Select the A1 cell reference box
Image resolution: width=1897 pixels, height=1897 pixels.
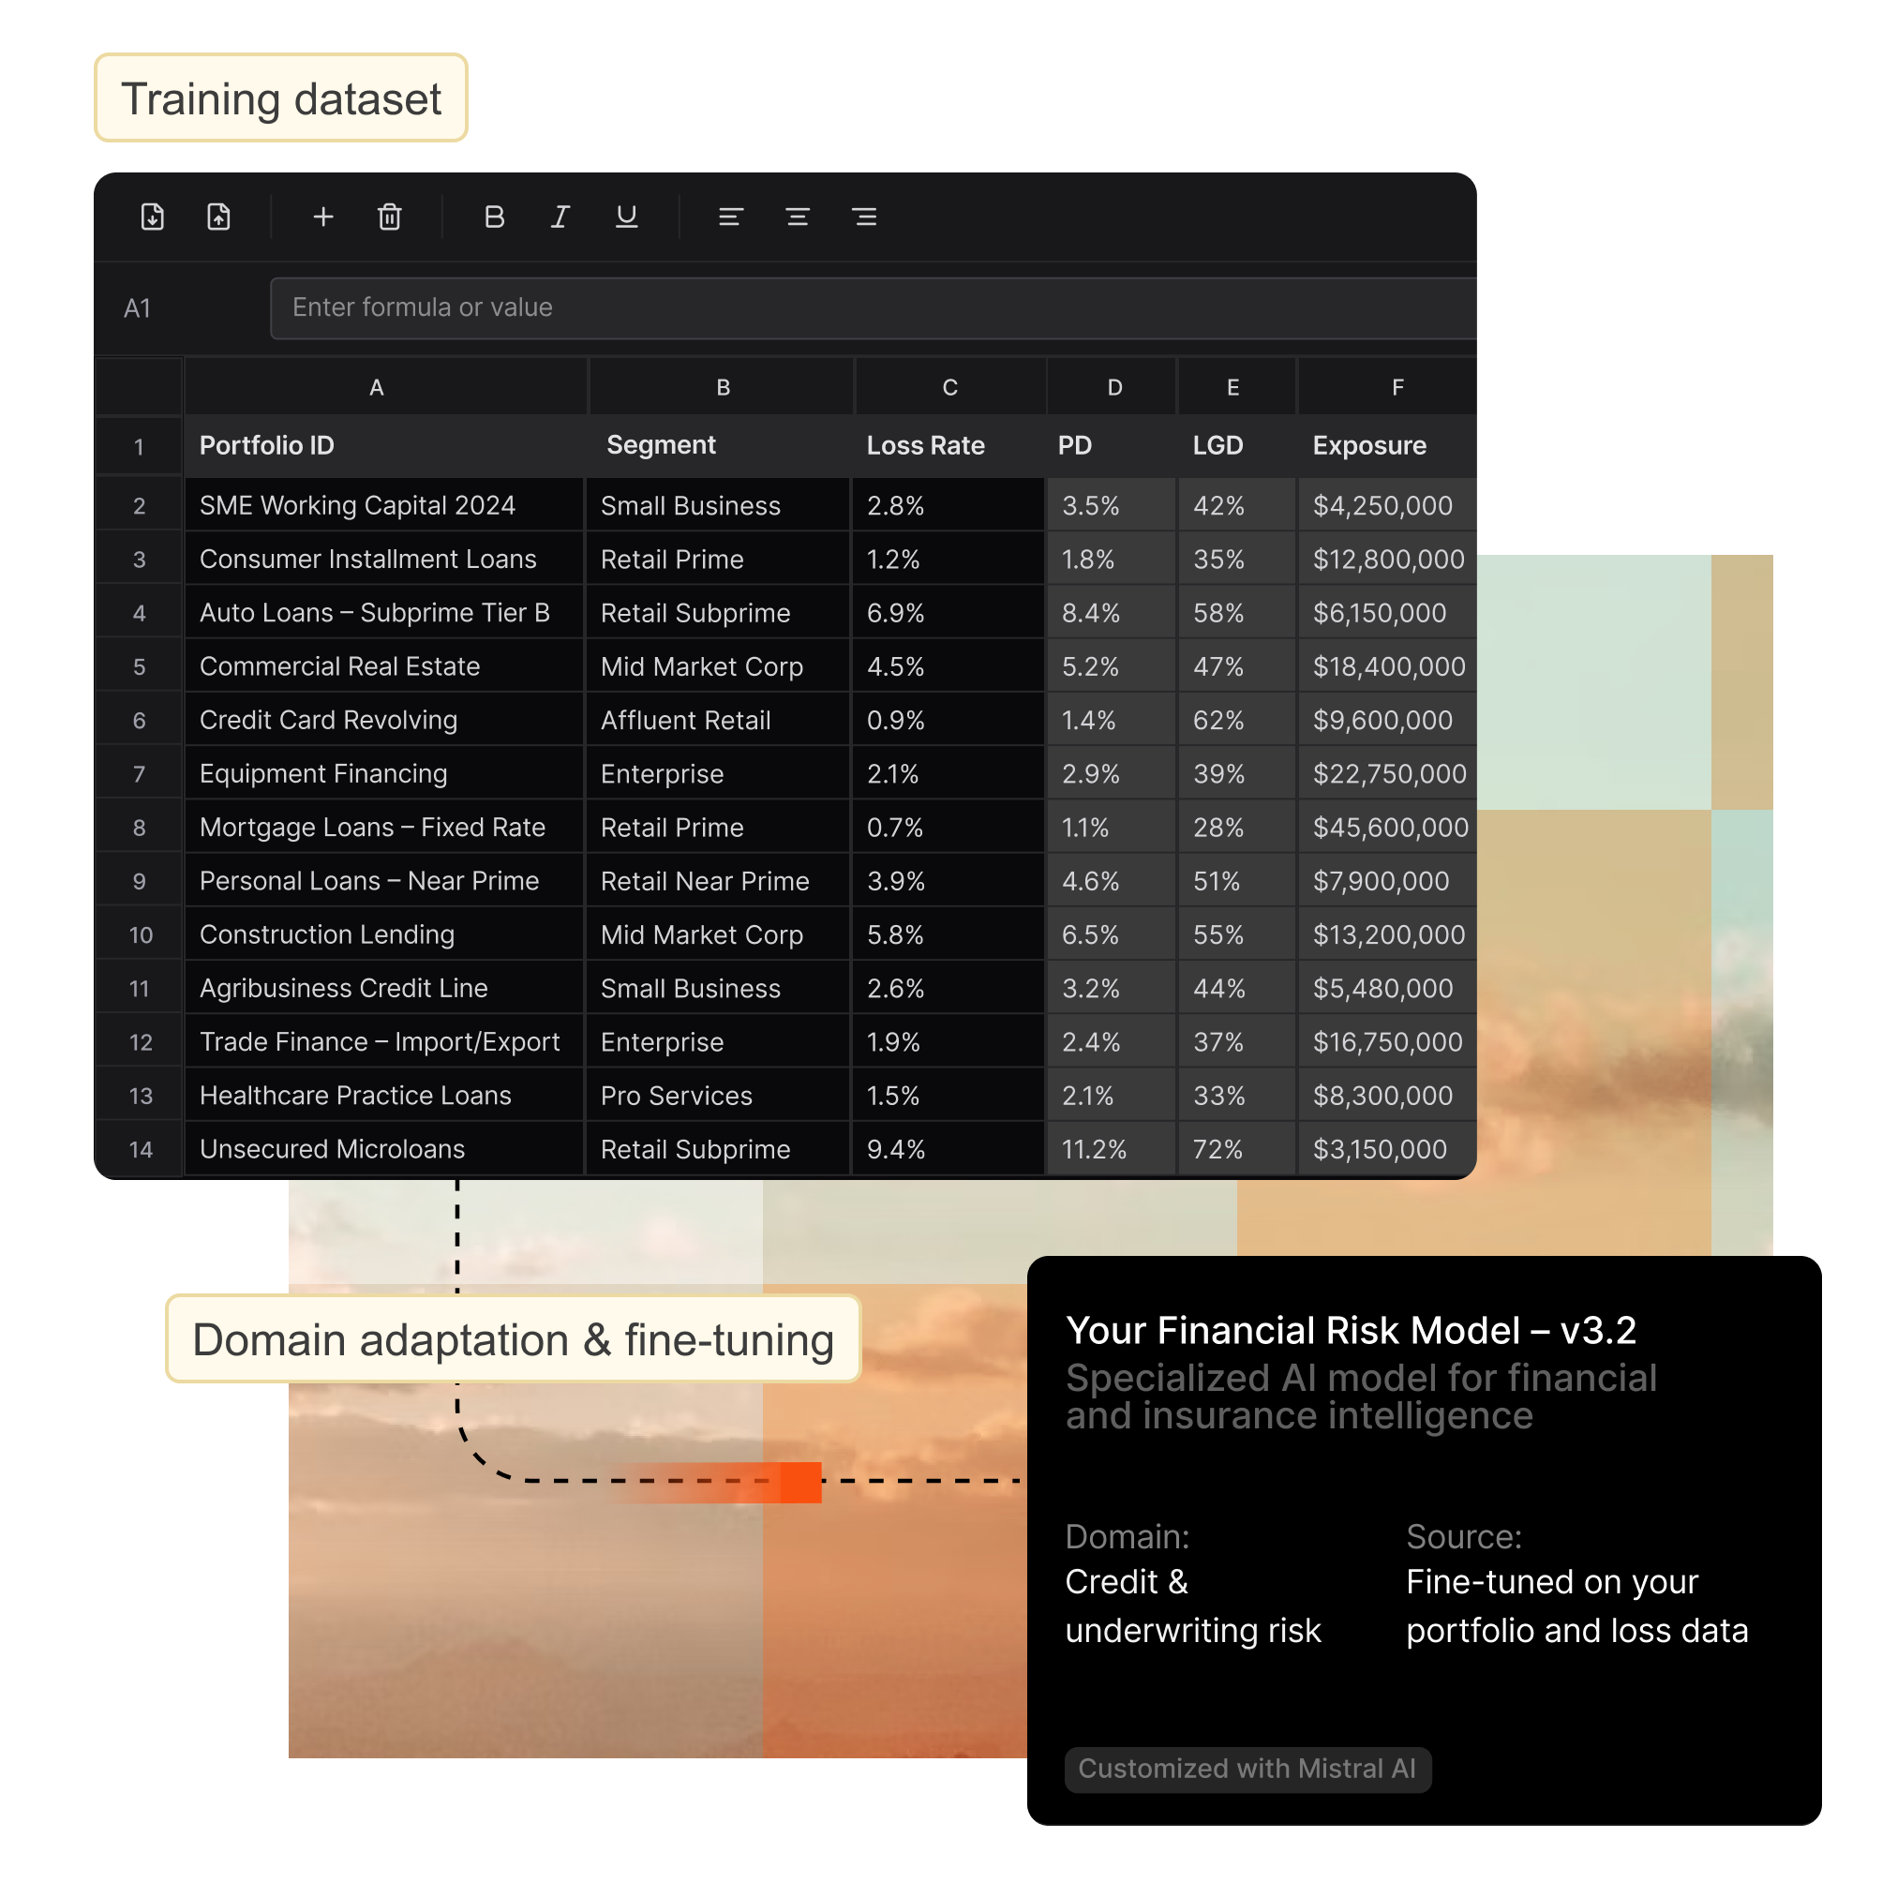139,309
